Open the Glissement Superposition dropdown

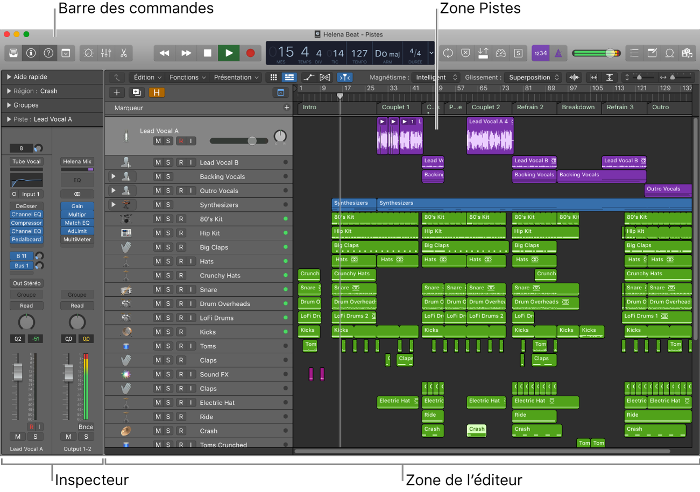click(x=533, y=77)
